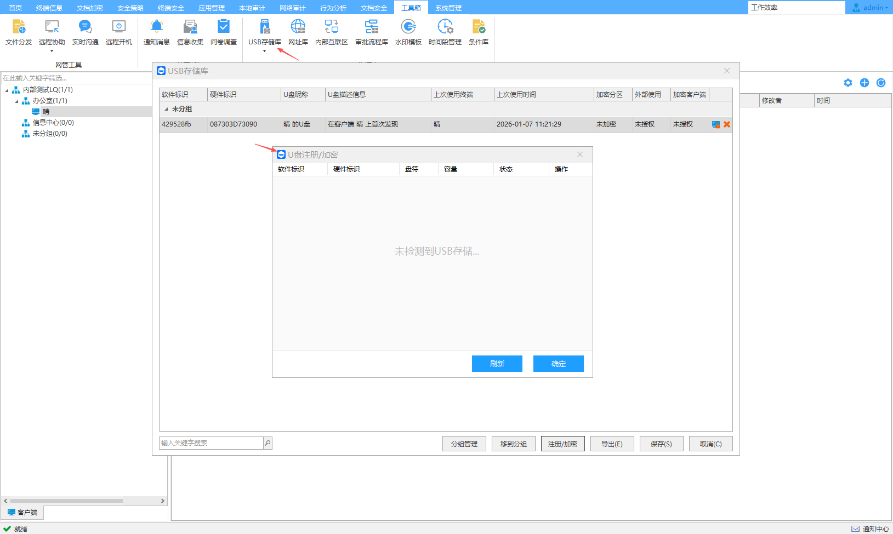The height and width of the screenshot is (534, 893).
Task: Open the 水印模板 watermark template
Action: point(408,32)
